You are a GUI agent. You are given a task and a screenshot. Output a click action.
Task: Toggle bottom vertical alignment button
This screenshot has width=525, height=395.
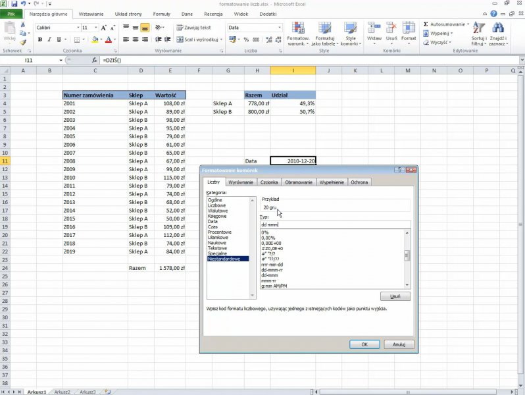tap(145, 28)
